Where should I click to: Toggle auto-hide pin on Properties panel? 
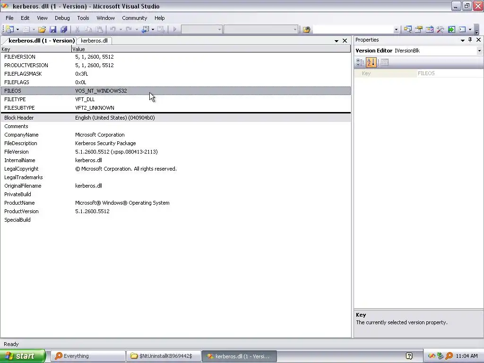tap(470, 40)
